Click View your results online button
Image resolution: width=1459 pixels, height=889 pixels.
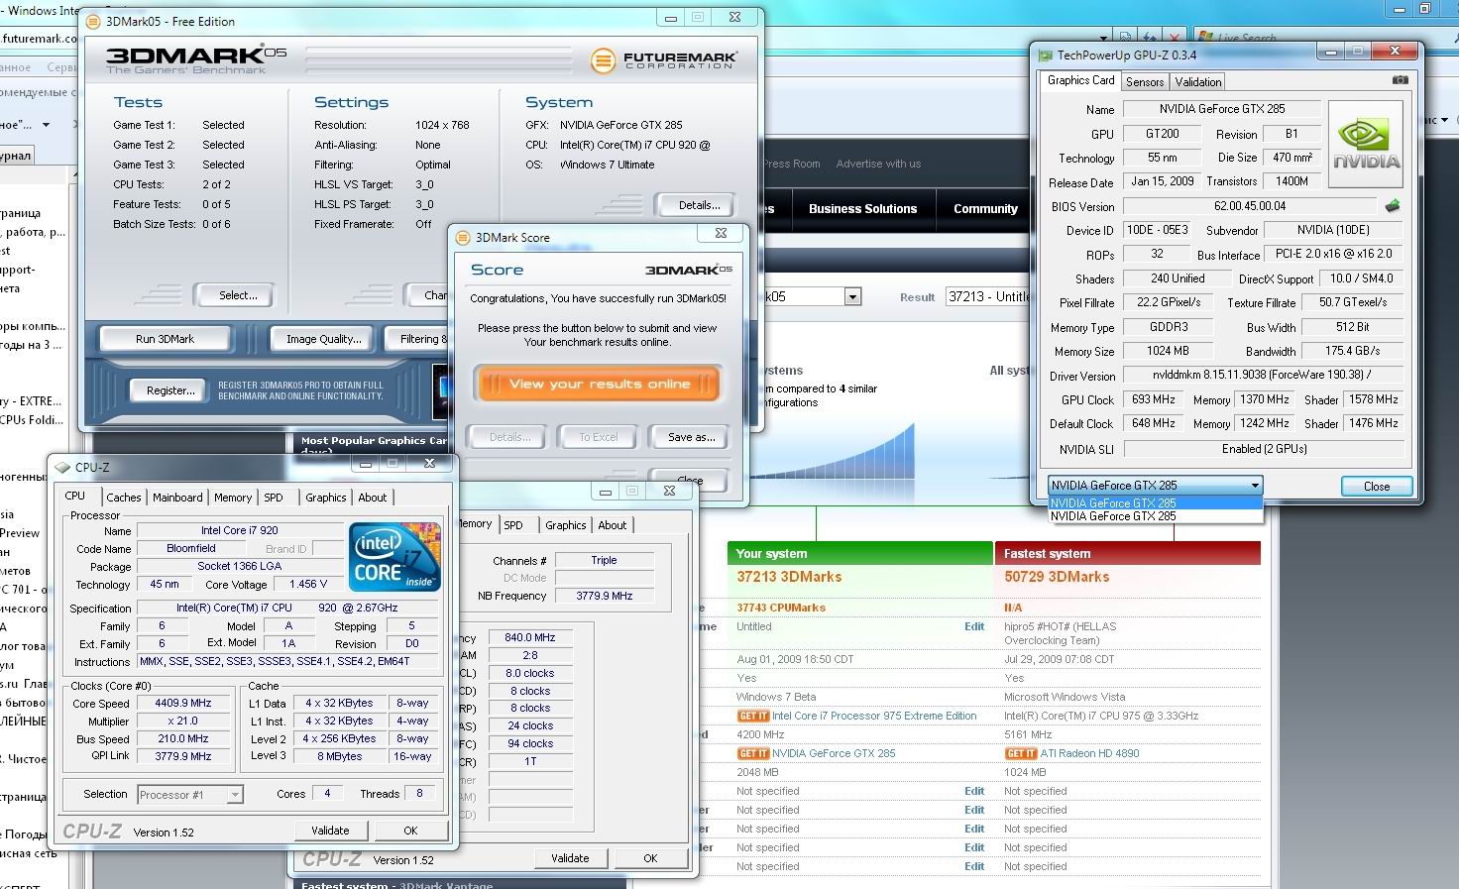click(x=599, y=385)
